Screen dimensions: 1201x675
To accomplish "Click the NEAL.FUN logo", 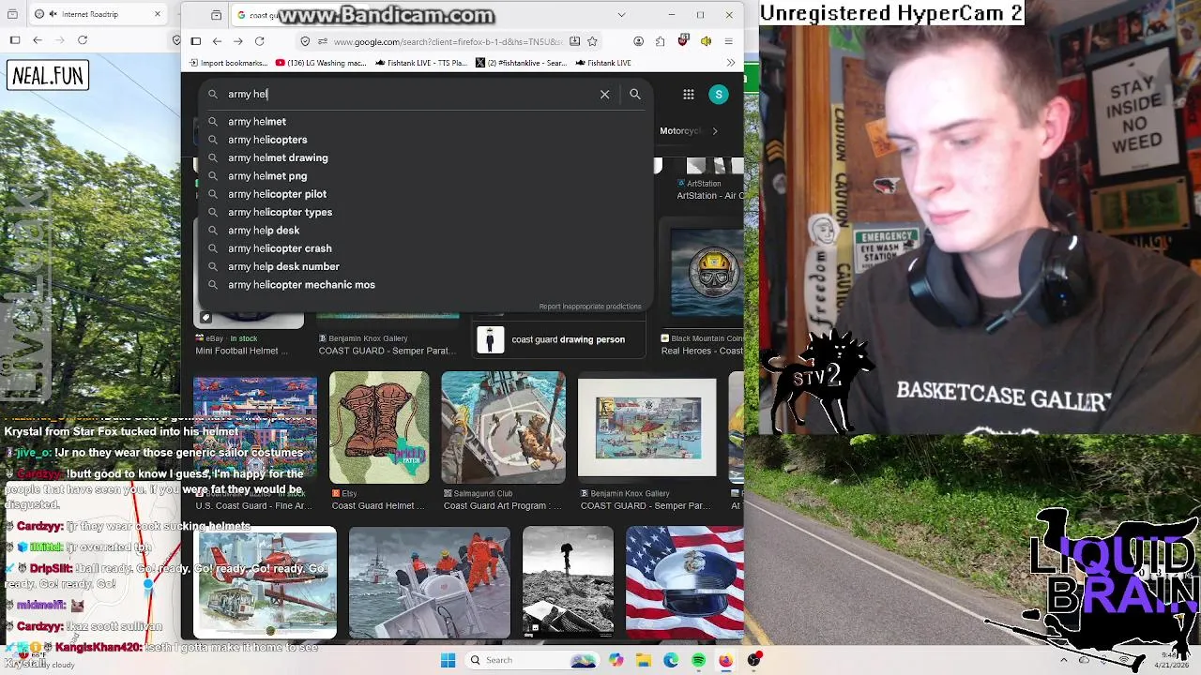I will pos(48,75).
